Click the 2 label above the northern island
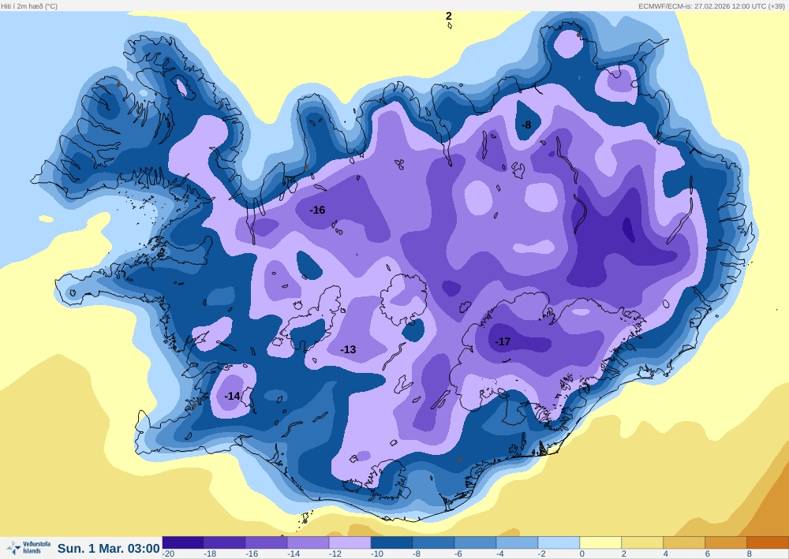This screenshot has height=559, width=789. pos(449,16)
